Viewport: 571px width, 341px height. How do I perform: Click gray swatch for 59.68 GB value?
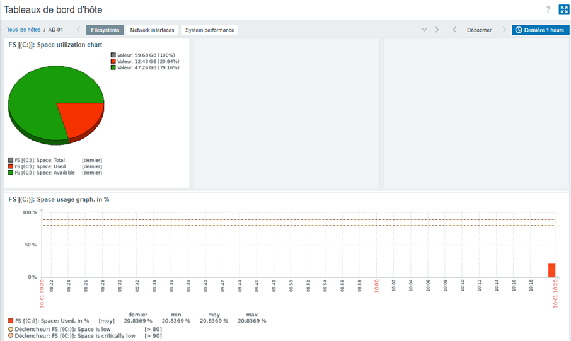coord(113,55)
